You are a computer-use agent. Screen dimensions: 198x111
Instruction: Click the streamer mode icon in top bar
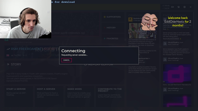click(179, 7)
